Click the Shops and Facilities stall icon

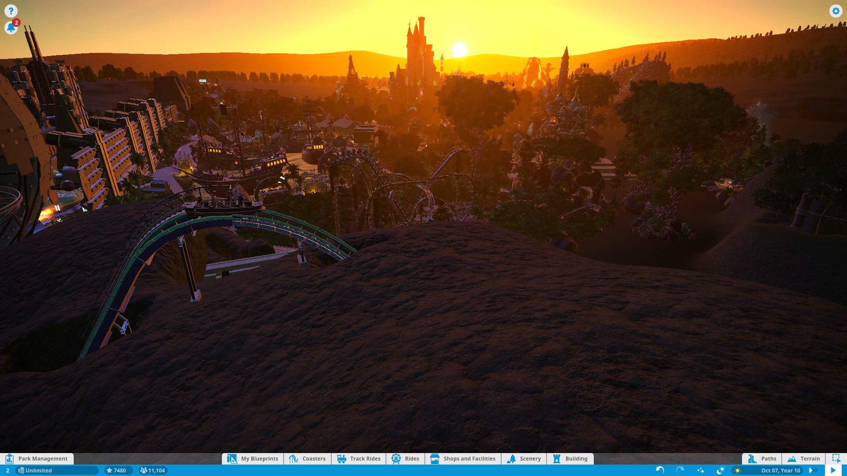pyautogui.click(x=435, y=458)
